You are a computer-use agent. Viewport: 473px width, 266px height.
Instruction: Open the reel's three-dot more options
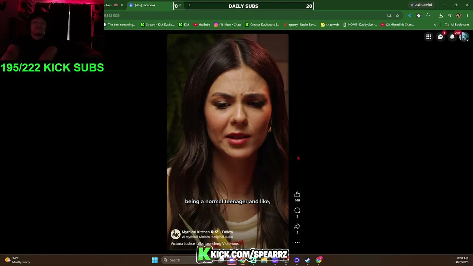tap(297, 242)
